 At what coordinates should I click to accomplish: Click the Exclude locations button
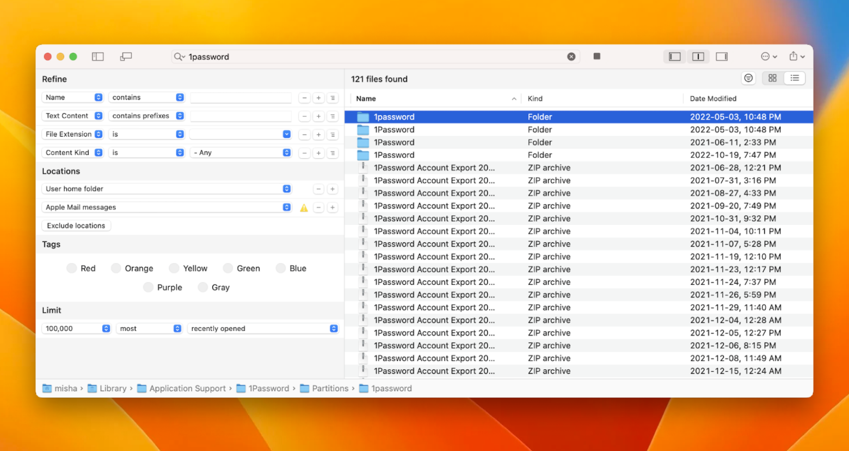(x=76, y=225)
